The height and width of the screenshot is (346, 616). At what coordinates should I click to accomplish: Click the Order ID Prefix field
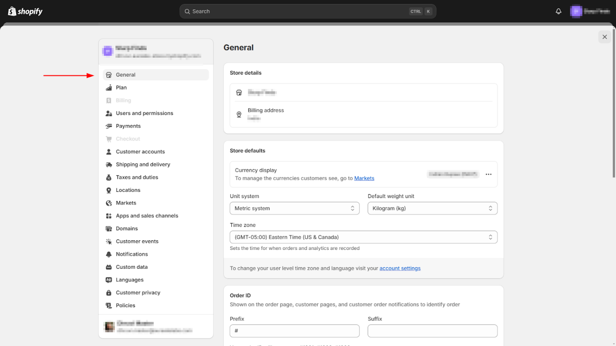[x=294, y=331]
